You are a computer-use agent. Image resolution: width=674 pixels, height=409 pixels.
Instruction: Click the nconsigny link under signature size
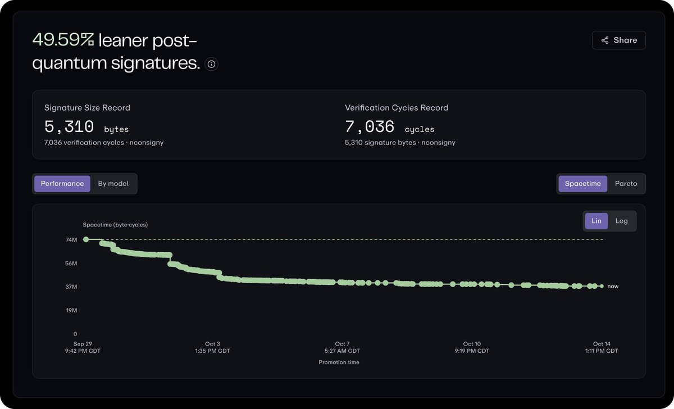[x=146, y=143]
